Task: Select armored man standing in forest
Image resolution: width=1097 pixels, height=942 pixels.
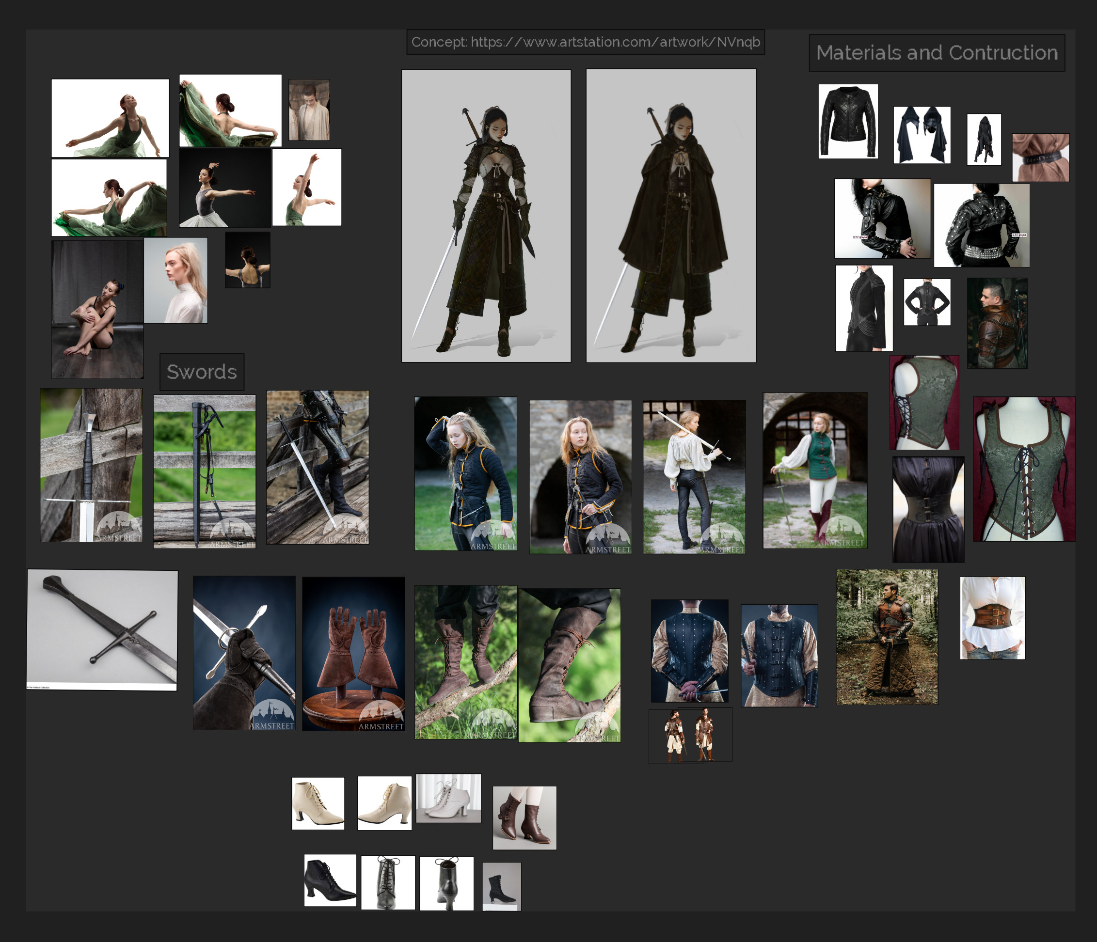Action: (887, 637)
